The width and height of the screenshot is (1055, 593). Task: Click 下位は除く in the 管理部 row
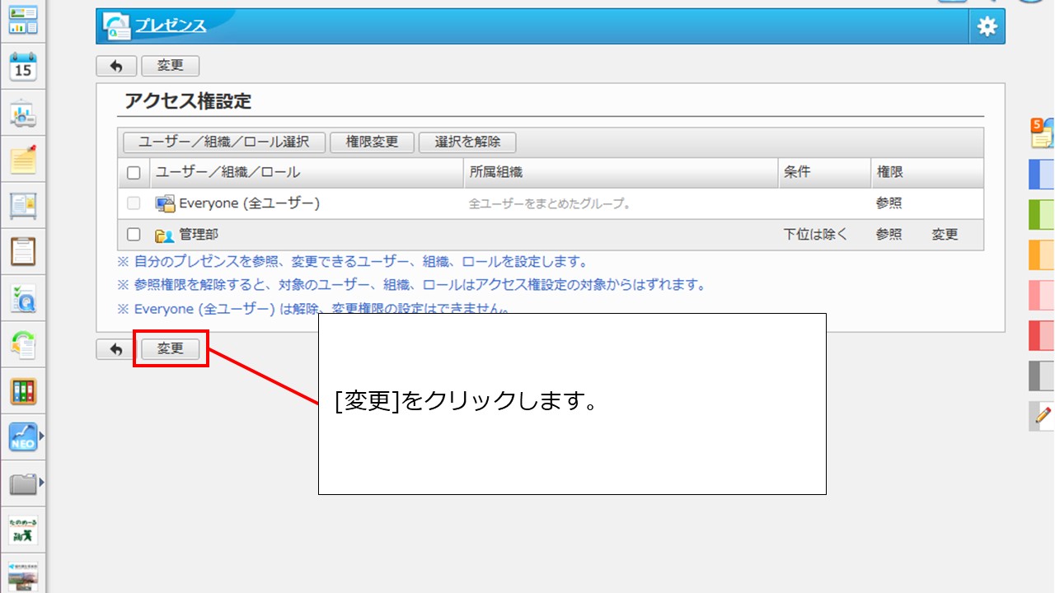pyautogui.click(x=815, y=235)
